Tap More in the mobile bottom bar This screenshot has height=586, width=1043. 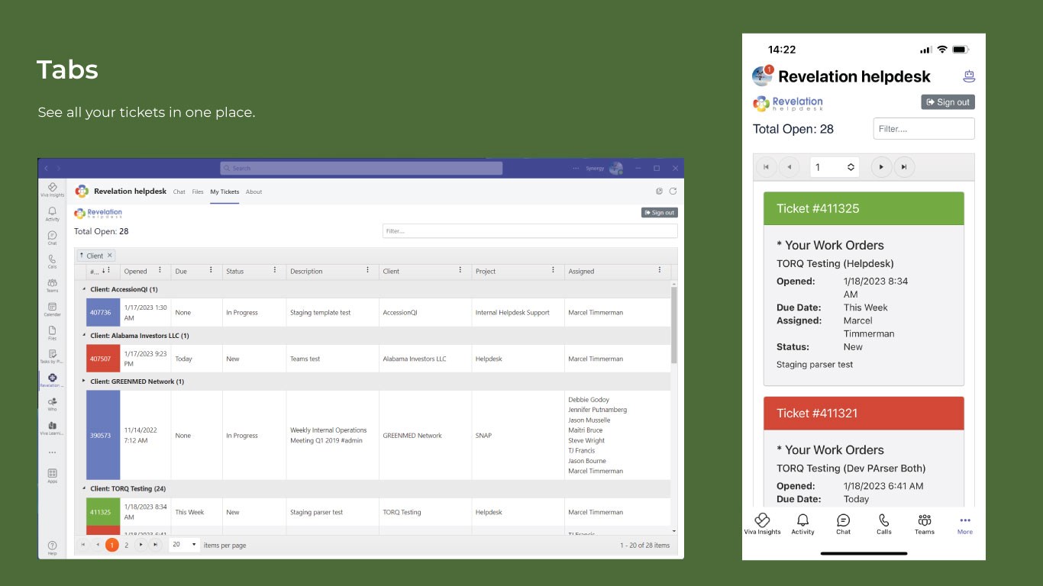click(x=965, y=524)
